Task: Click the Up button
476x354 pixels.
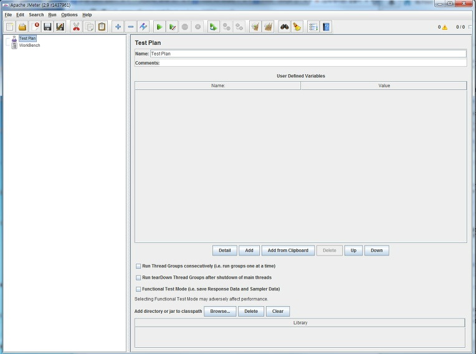Action: pos(353,251)
